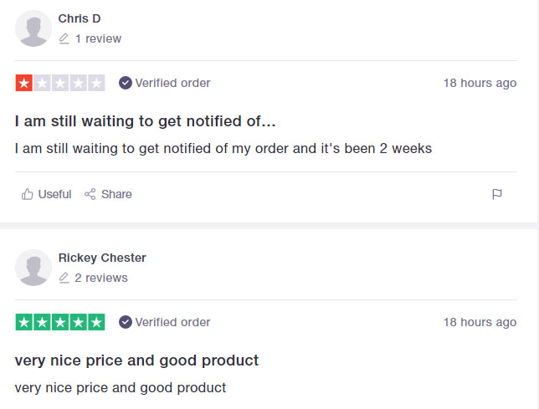Click the green five-star rating
The height and width of the screenshot is (409, 539).
[x=60, y=322]
